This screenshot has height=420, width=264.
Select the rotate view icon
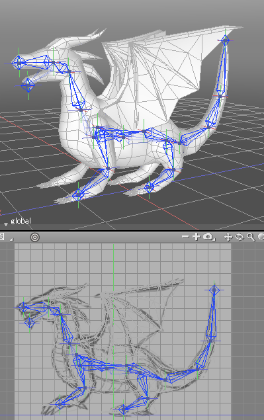pos(239,237)
